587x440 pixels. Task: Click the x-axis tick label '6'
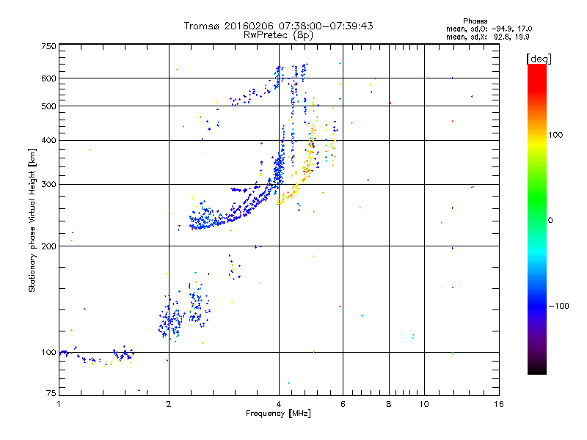coord(343,404)
